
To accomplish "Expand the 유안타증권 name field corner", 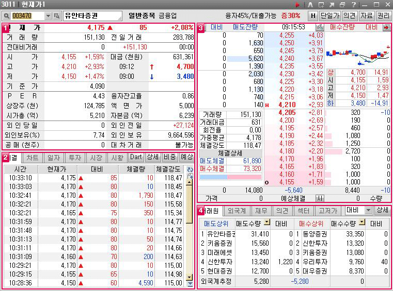I will pyautogui.click(x=120, y=18).
